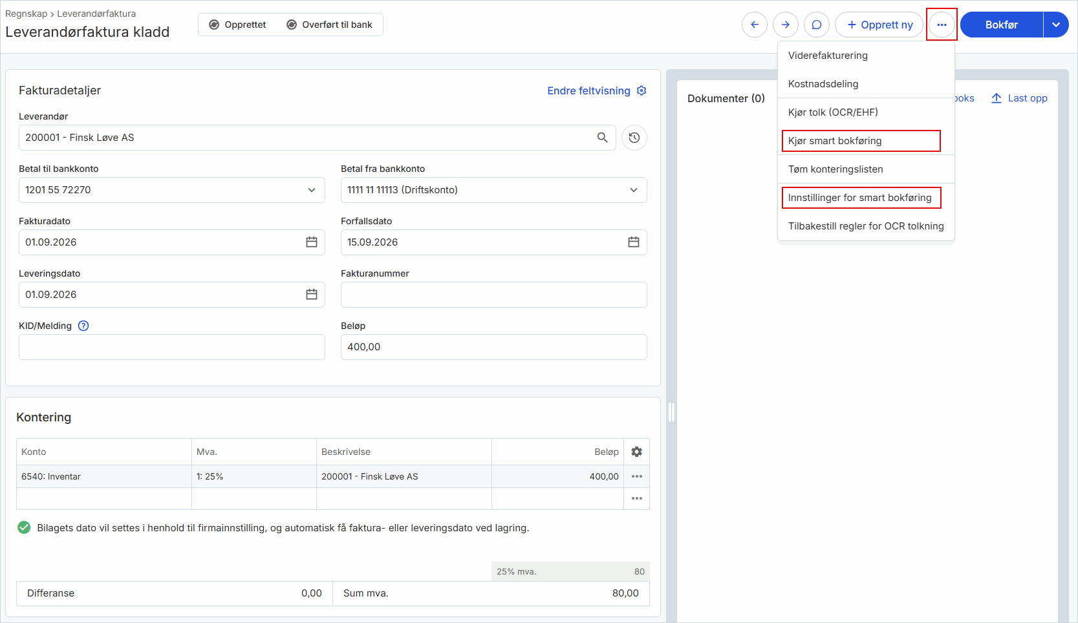Open Forfallsdato calendar picker
Image resolution: width=1078 pixels, height=623 pixels.
pyautogui.click(x=634, y=242)
